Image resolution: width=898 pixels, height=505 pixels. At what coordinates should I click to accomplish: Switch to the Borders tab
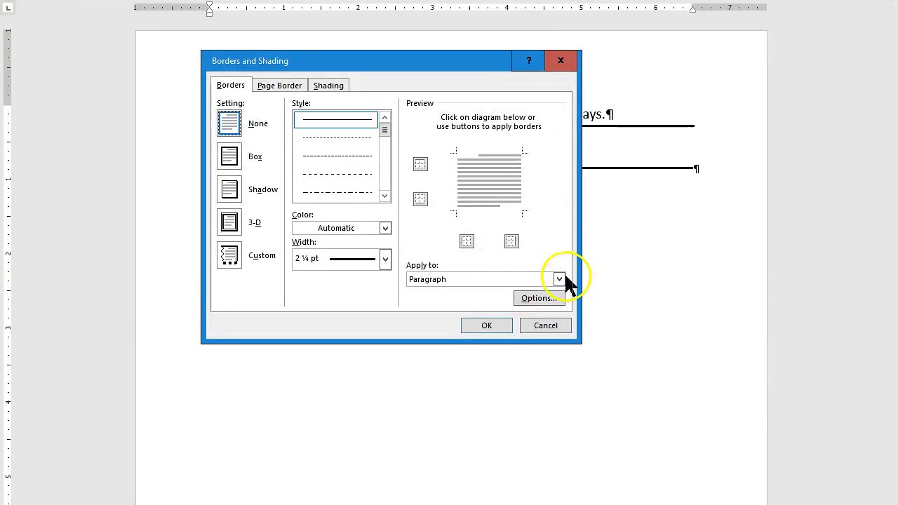231,85
